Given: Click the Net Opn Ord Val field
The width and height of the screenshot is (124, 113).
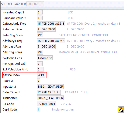Looking at the screenshot, I should 40,64.
